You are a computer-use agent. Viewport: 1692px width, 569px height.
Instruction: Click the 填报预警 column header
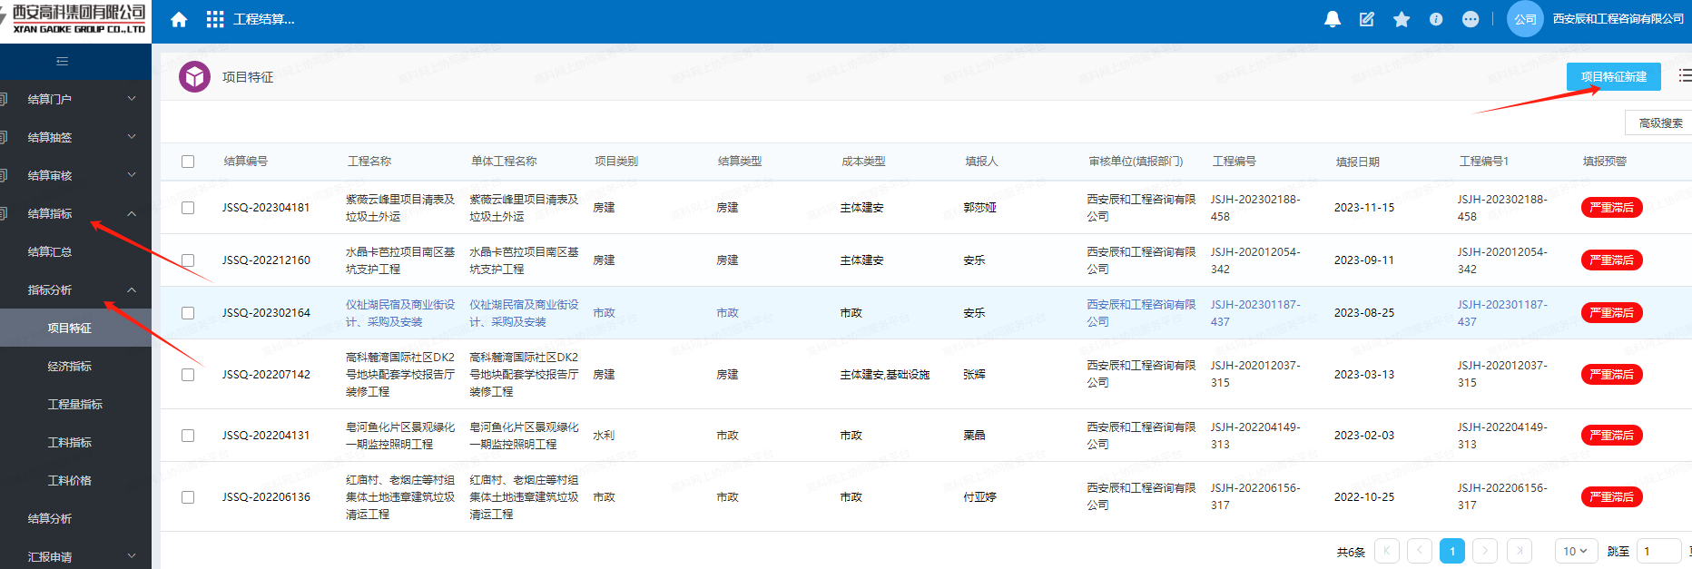pyautogui.click(x=1605, y=162)
